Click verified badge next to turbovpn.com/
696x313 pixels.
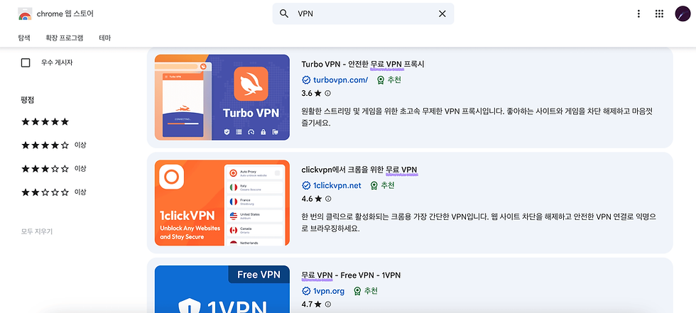(306, 80)
